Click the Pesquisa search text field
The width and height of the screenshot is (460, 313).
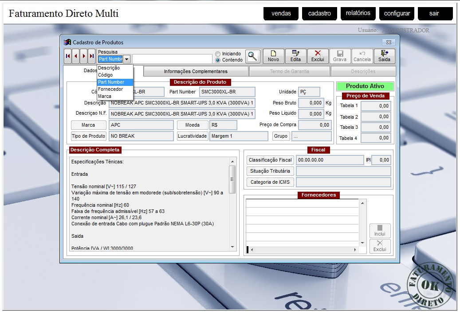(x=172, y=59)
